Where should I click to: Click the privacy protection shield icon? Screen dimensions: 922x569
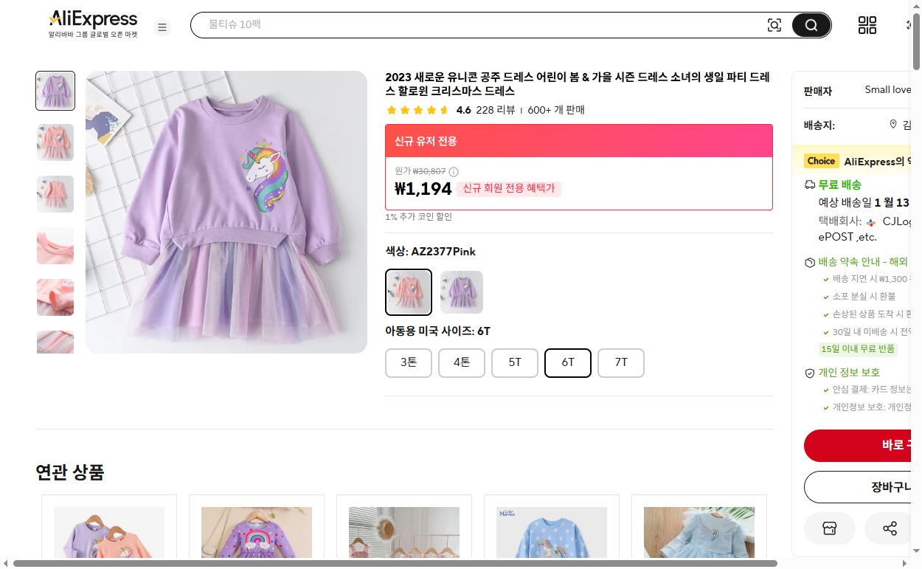coord(809,373)
